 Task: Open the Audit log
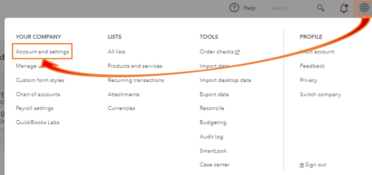(x=211, y=137)
